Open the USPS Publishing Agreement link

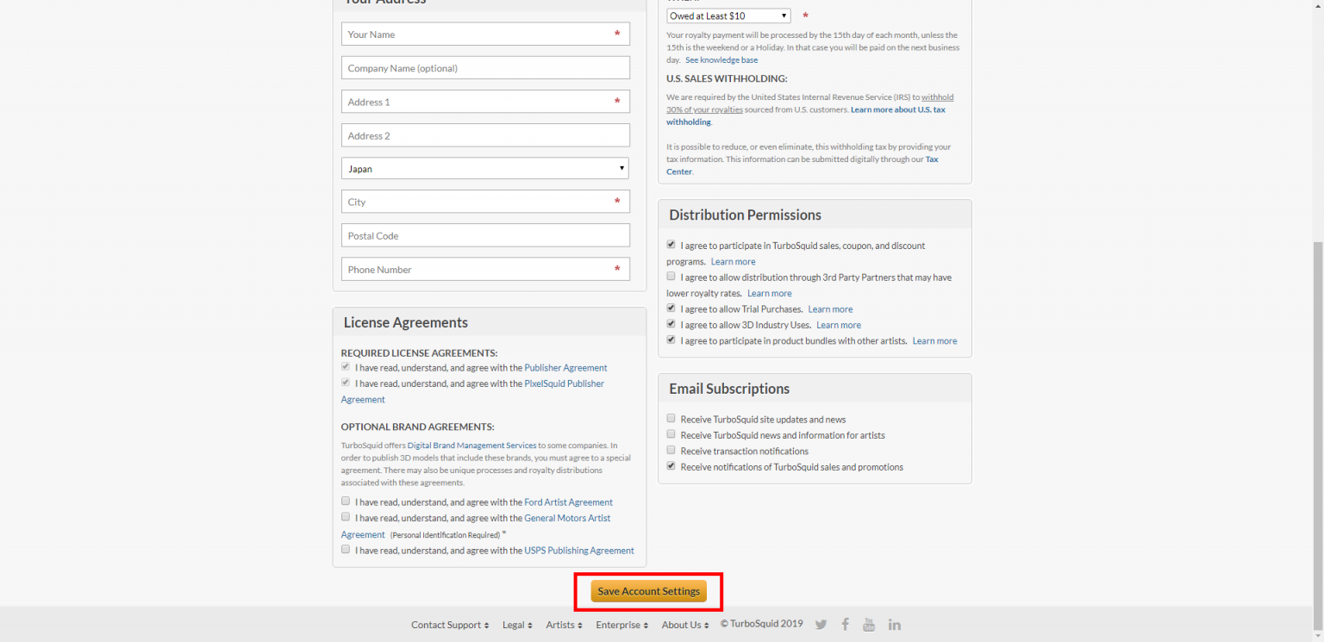(578, 551)
